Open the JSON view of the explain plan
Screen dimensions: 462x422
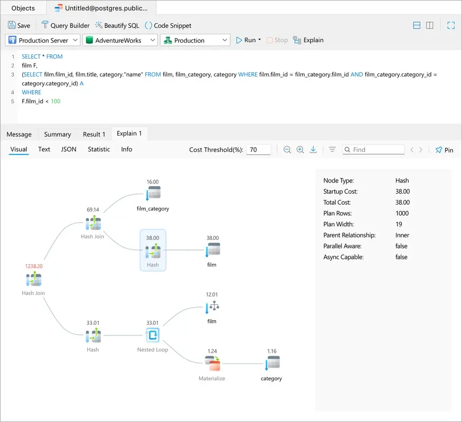click(x=69, y=149)
